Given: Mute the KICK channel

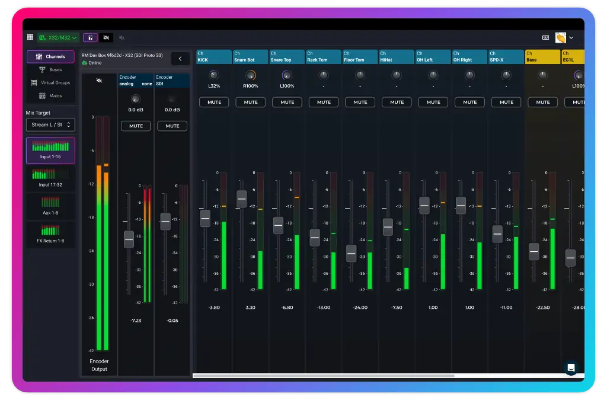Looking at the screenshot, I should pos(213,102).
